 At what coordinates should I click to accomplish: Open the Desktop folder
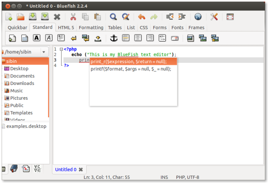tap(25, 69)
